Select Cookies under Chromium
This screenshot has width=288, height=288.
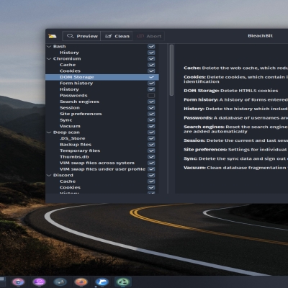(x=70, y=71)
